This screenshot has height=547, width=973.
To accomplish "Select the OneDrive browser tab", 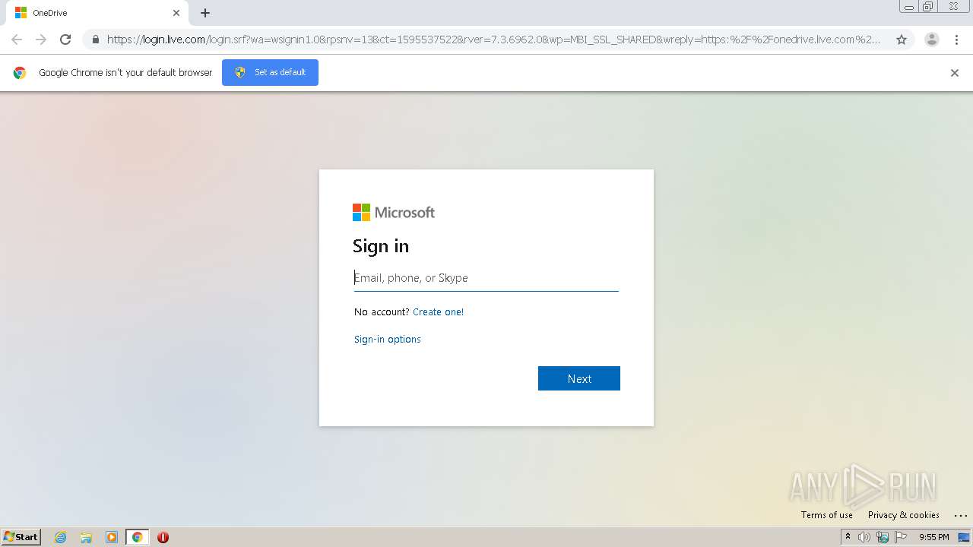I will click(97, 13).
